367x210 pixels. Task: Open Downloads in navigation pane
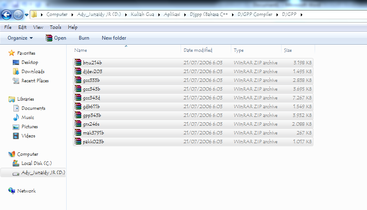(33, 71)
